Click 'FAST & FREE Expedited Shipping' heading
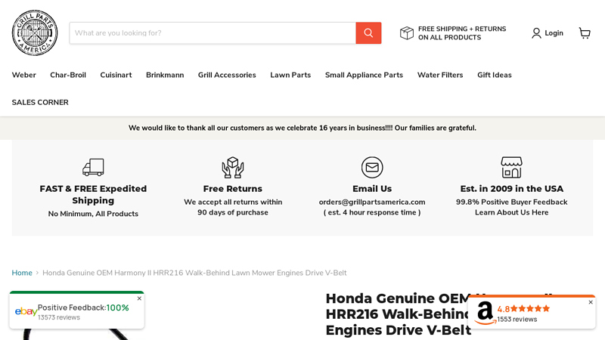The width and height of the screenshot is (605, 340). pyautogui.click(x=93, y=195)
